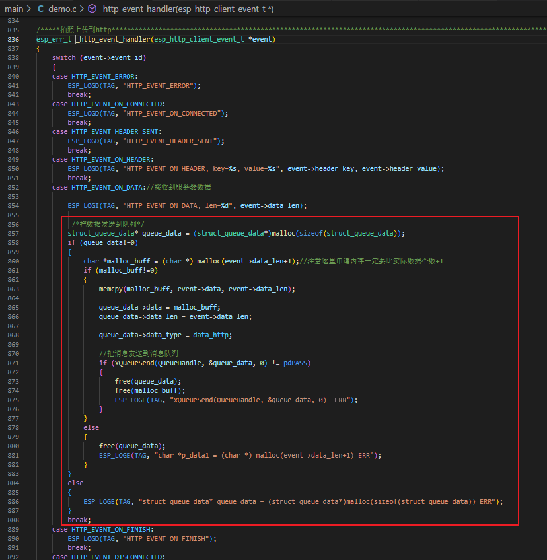Click the C file icon in breadcrumb
This screenshot has width=547, height=560.
click(x=41, y=9)
